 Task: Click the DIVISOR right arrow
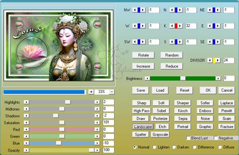pos(218,60)
